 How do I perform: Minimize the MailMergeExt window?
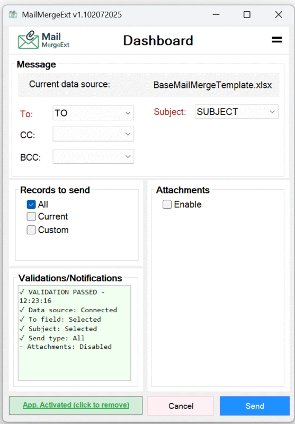tap(216, 14)
